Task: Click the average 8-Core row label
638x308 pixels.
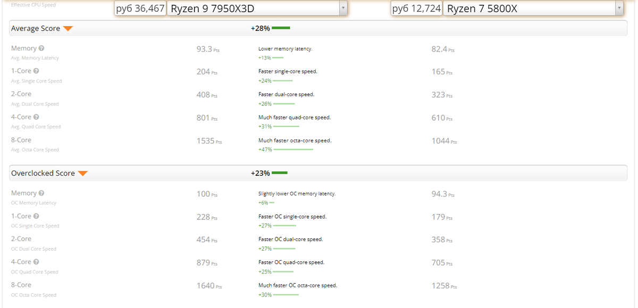Action: coord(21,140)
